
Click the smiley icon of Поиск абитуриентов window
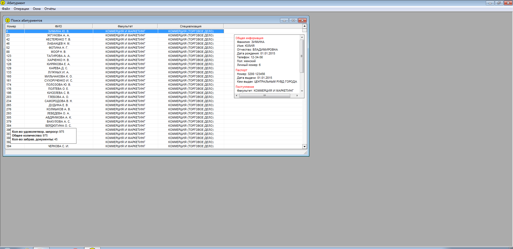(x=8, y=20)
